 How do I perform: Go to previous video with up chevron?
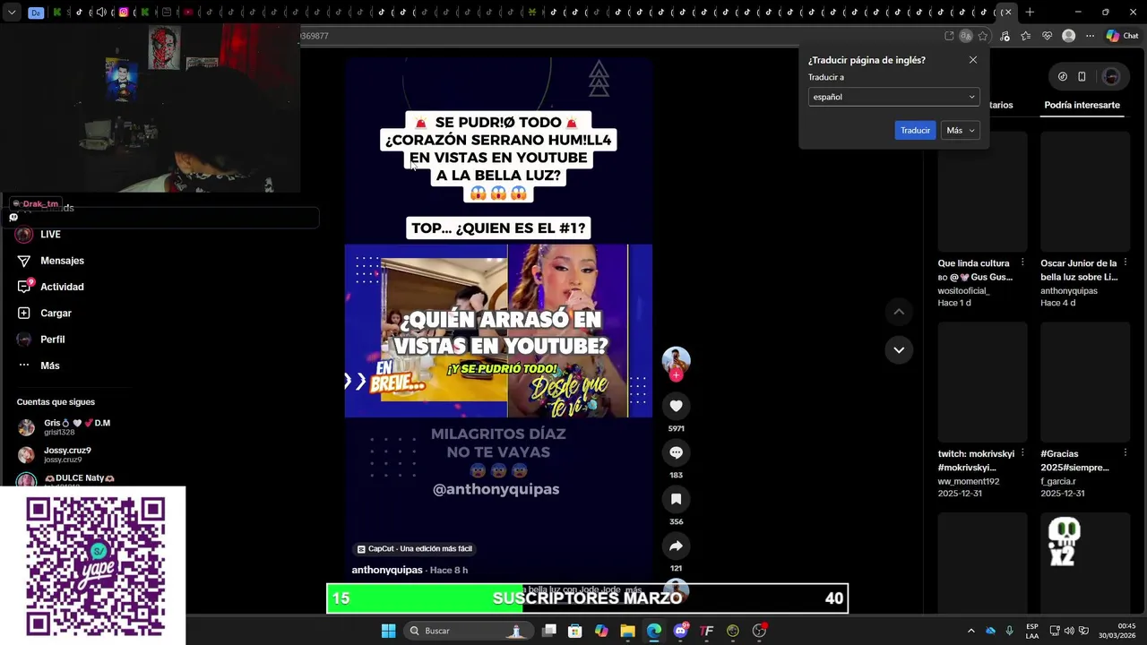point(899,312)
